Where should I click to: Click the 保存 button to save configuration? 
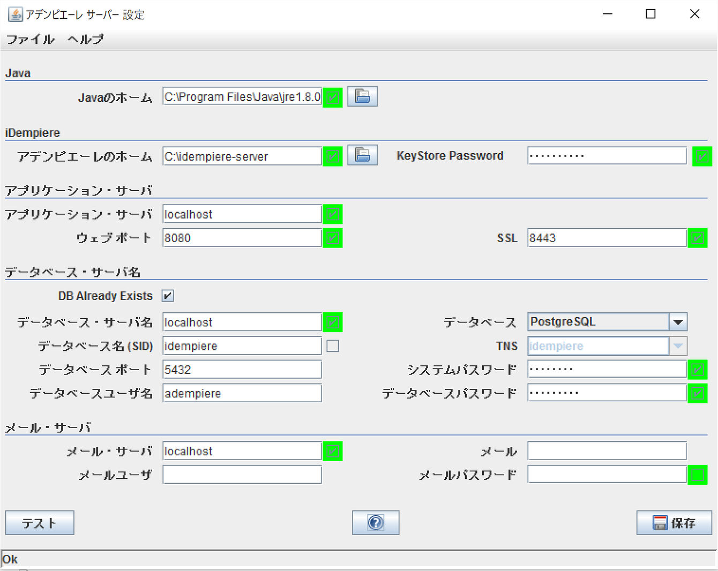tap(674, 523)
